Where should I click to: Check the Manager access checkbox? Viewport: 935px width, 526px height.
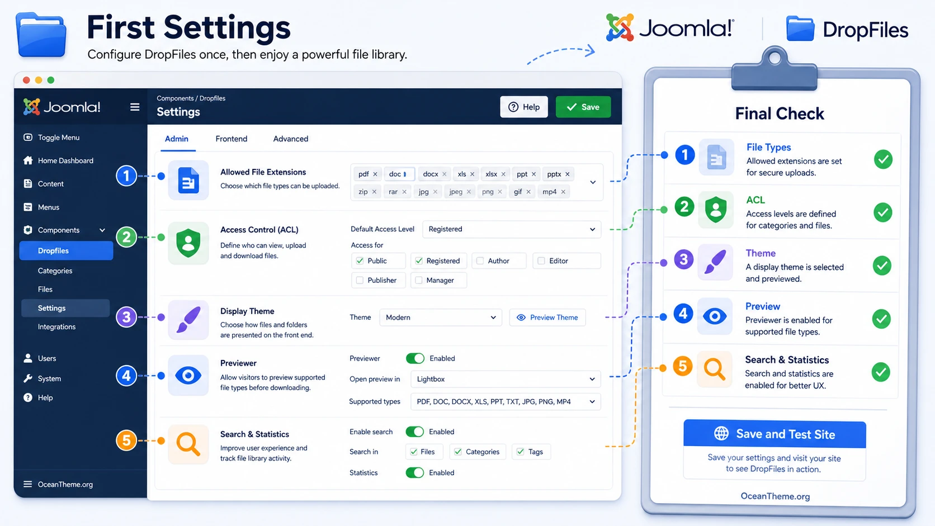(418, 280)
